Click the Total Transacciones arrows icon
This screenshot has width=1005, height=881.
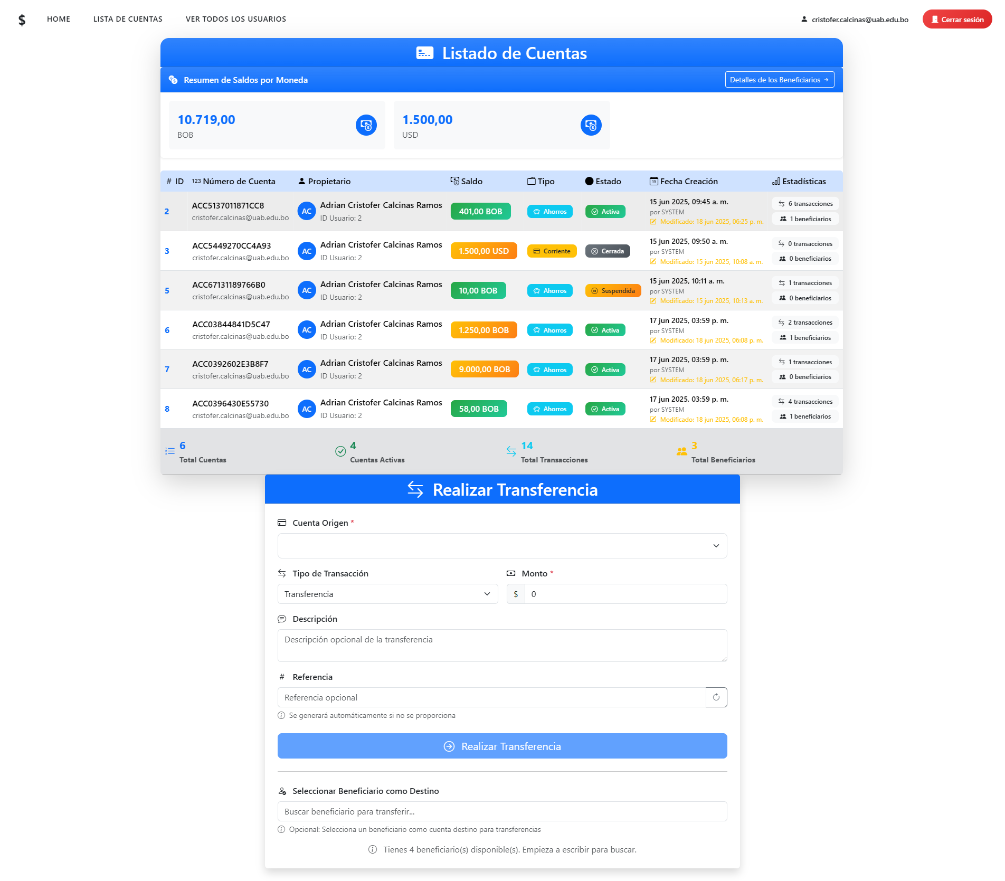(x=511, y=451)
